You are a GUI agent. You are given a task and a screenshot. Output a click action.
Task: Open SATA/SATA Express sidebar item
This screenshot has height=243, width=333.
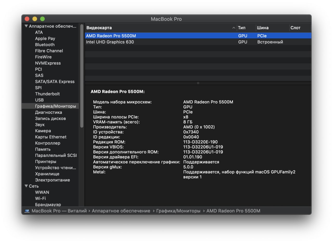pyautogui.click(x=55, y=81)
